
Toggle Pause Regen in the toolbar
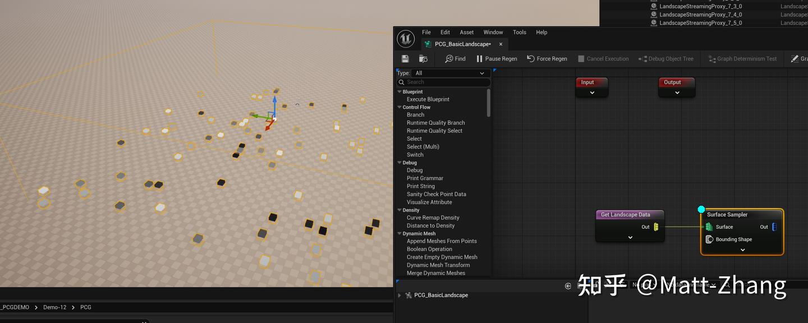click(496, 59)
